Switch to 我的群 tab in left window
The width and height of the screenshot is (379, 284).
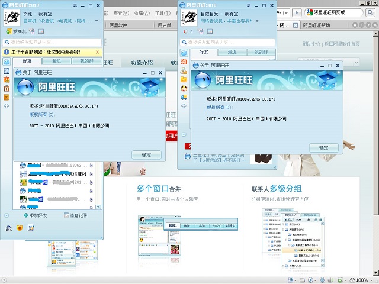coord(86,61)
